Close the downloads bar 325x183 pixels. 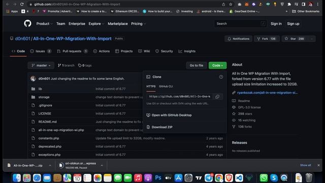click(318, 165)
